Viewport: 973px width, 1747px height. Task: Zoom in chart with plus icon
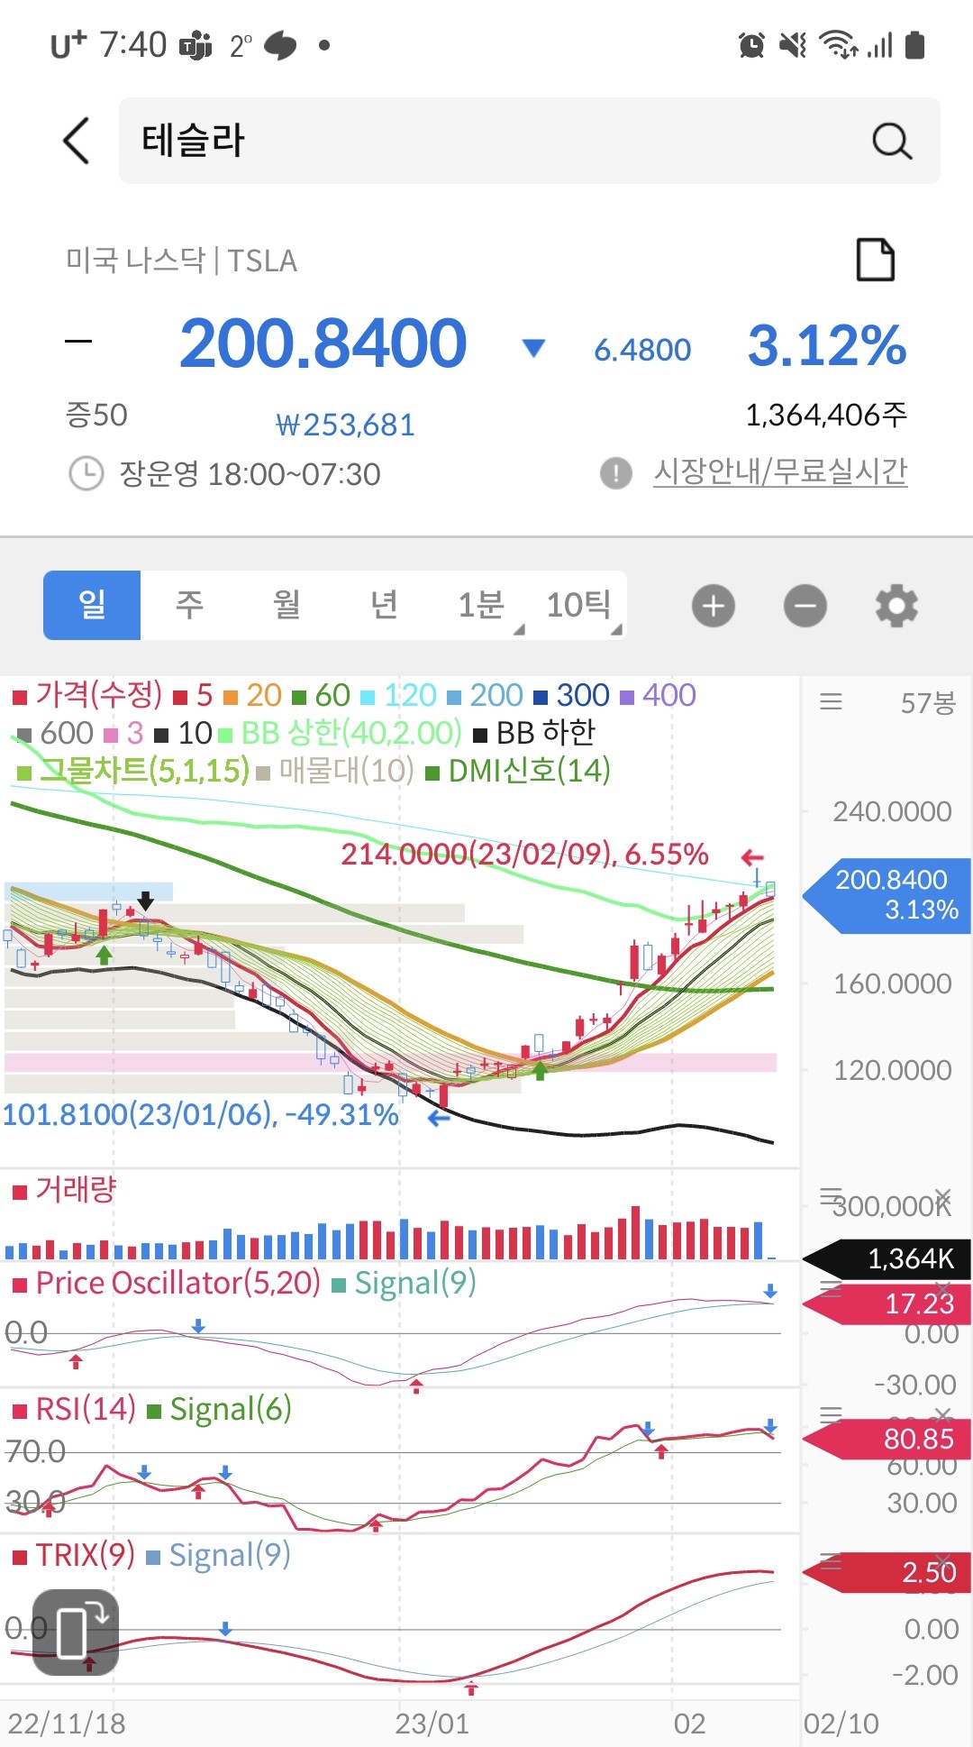pyautogui.click(x=714, y=606)
